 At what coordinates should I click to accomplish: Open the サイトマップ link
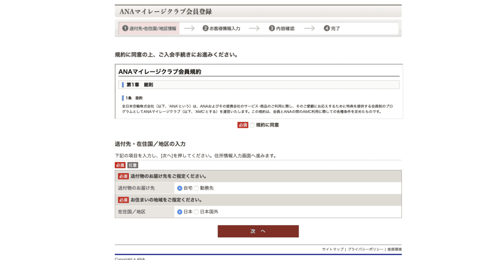pos(333,249)
